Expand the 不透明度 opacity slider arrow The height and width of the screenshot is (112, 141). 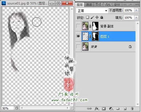(x=137, y=10)
